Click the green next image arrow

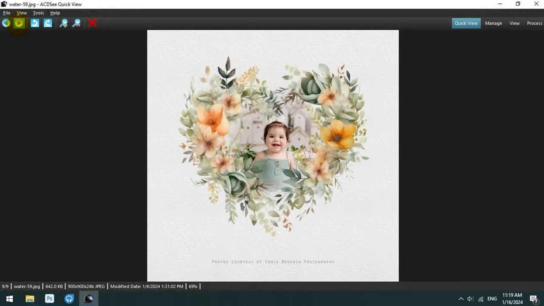tap(19, 23)
